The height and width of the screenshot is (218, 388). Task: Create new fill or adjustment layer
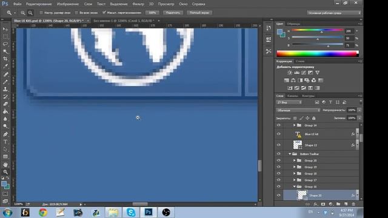coord(330,204)
